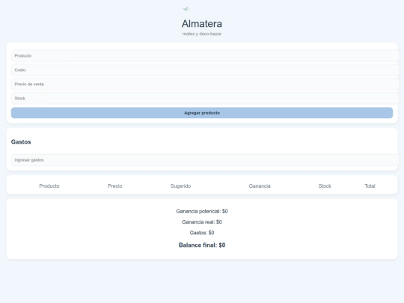Click the Almatera title heading

point(202,24)
